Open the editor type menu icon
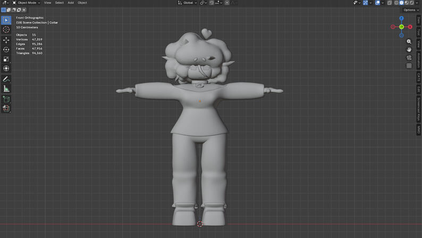Viewport: 422px width, 238px height. pyautogui.click(x=5, y=3)
